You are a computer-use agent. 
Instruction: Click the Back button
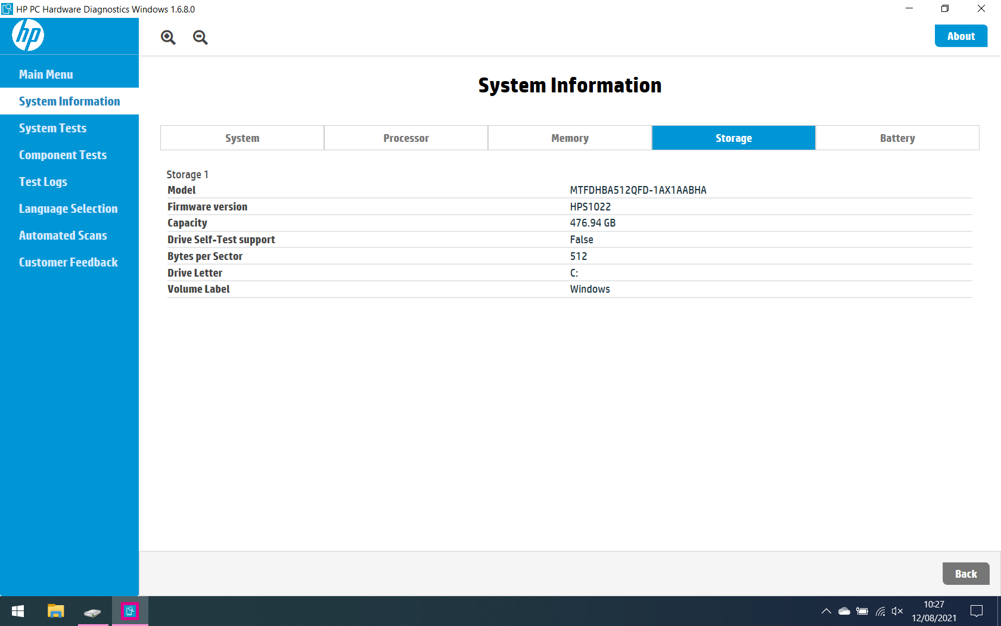pyautogui.click(x=966, y=574)
